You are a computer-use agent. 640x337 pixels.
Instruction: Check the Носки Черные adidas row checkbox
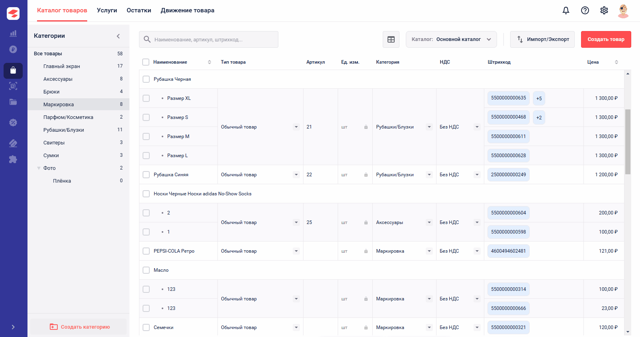(x=146, y=194)
